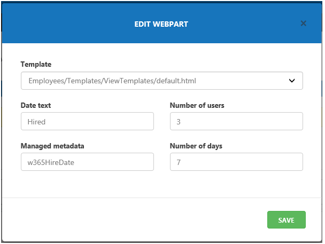Close the Edit Webpart dialog
Viewport: 325px width, 244px height.
(304, 23)
